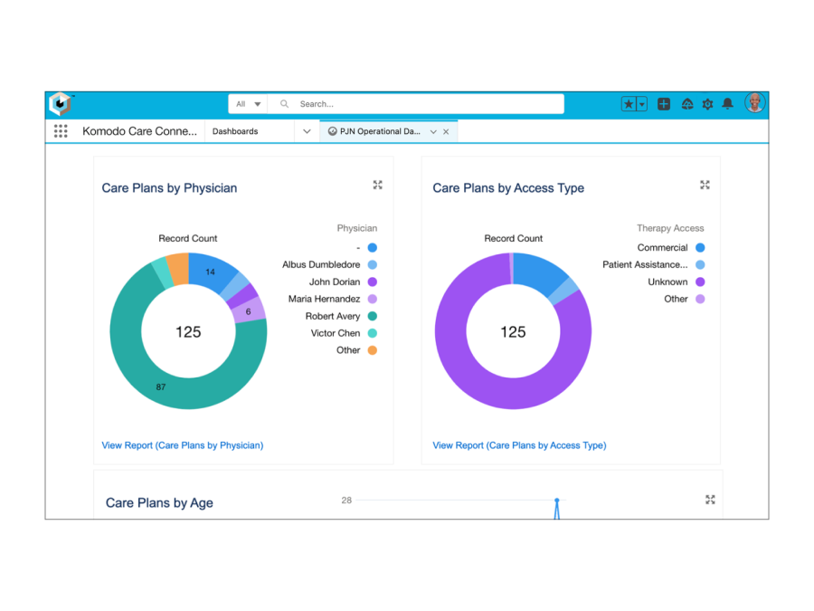Image resolution: width=814 pixels, height=611 pixels.
Task: Click the favorites star icon
Action: click(x=629, y=104)
